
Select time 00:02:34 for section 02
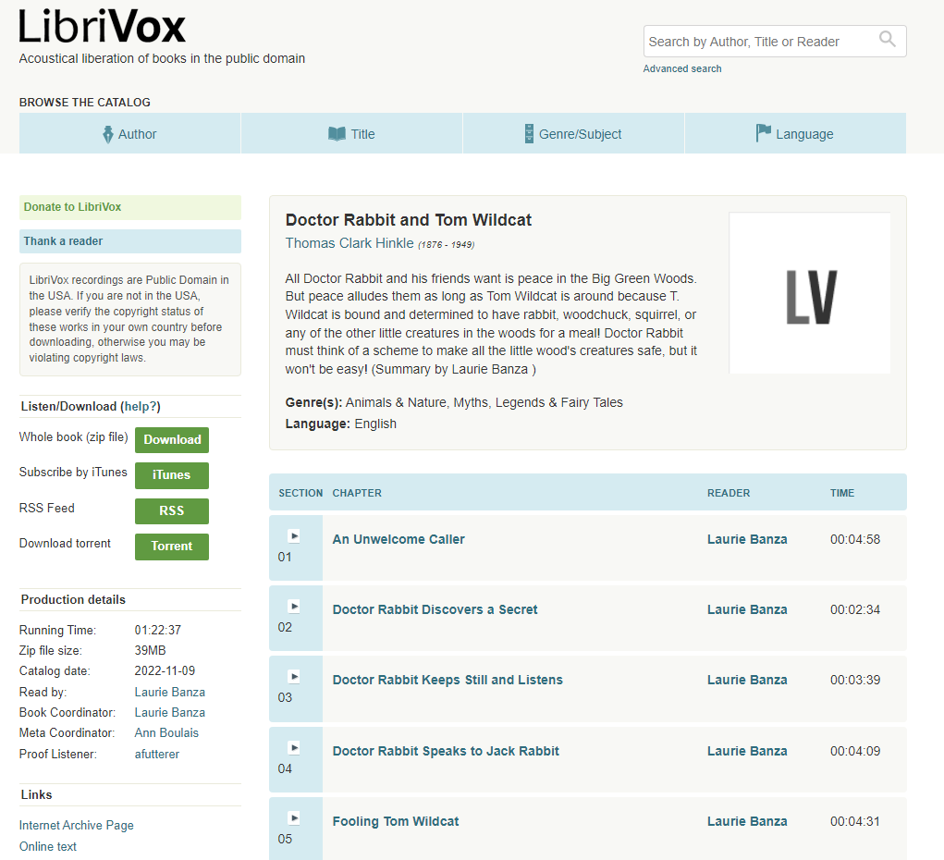[855, 609]
